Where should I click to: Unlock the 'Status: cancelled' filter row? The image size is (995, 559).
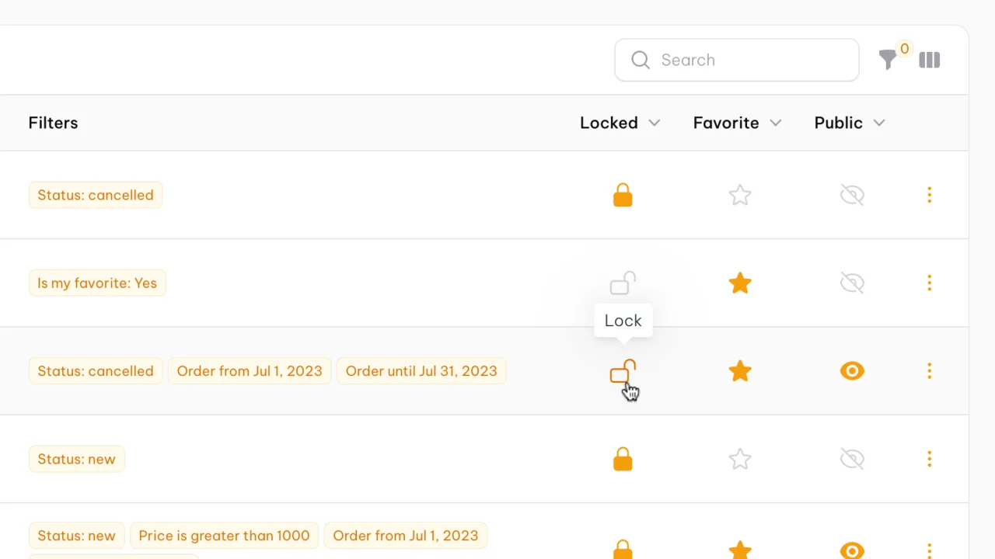pos(623,195)
